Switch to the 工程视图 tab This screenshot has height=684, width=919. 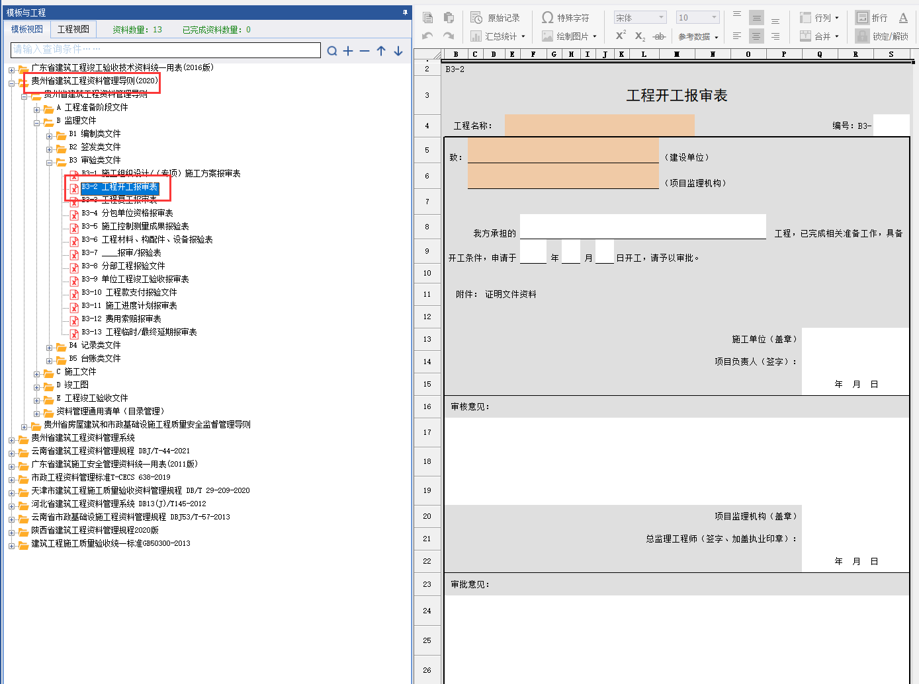73,29
